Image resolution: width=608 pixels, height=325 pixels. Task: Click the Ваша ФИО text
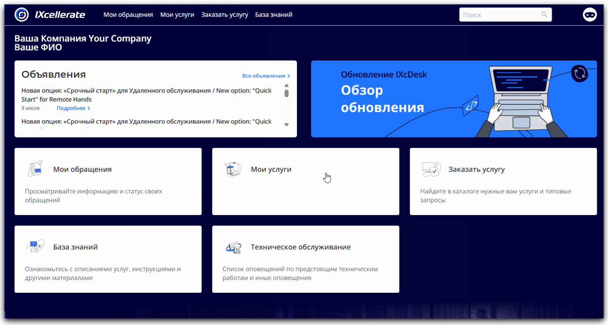[38, 47]
